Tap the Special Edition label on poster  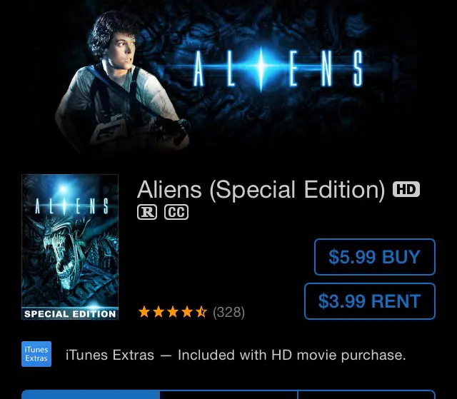pos(70,313)
